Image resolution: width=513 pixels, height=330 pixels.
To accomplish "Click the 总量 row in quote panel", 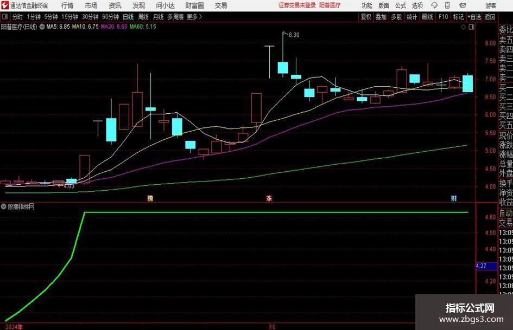I will coord(506,164).
